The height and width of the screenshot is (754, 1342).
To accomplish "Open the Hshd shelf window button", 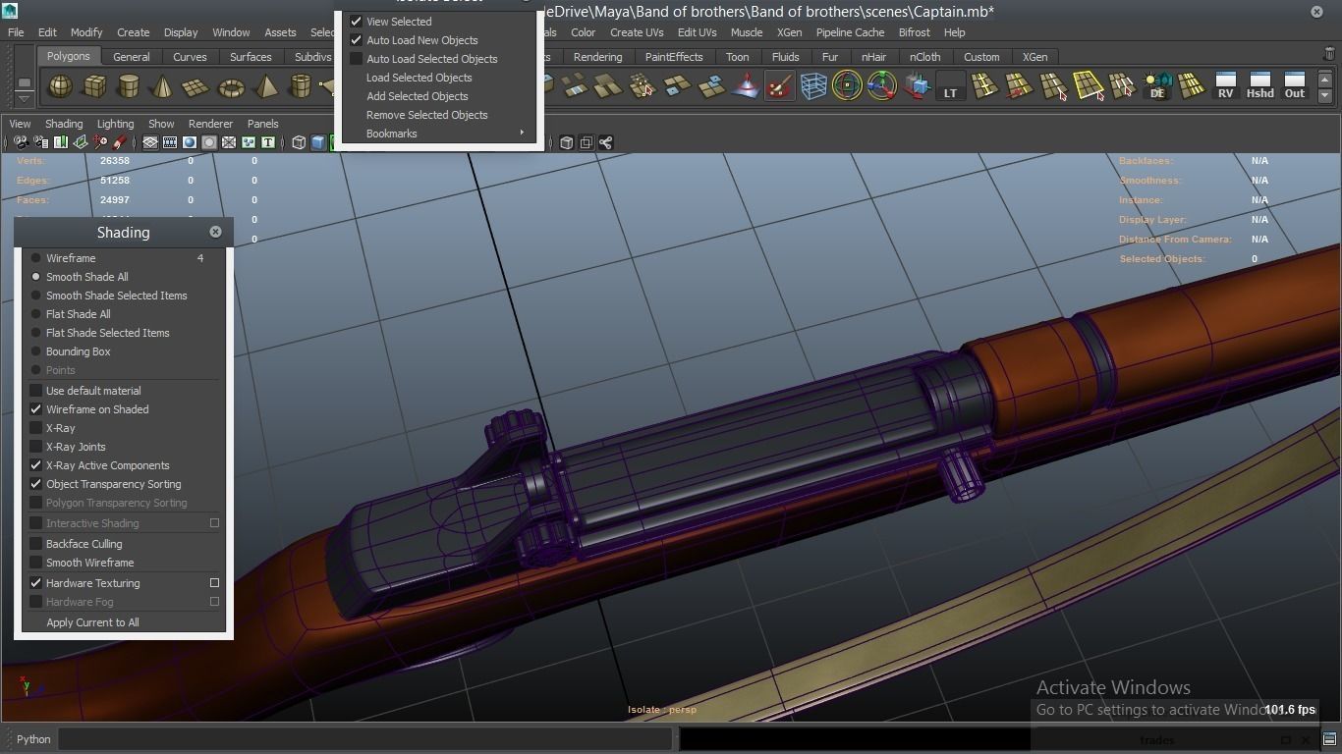I will point(1259,86).
